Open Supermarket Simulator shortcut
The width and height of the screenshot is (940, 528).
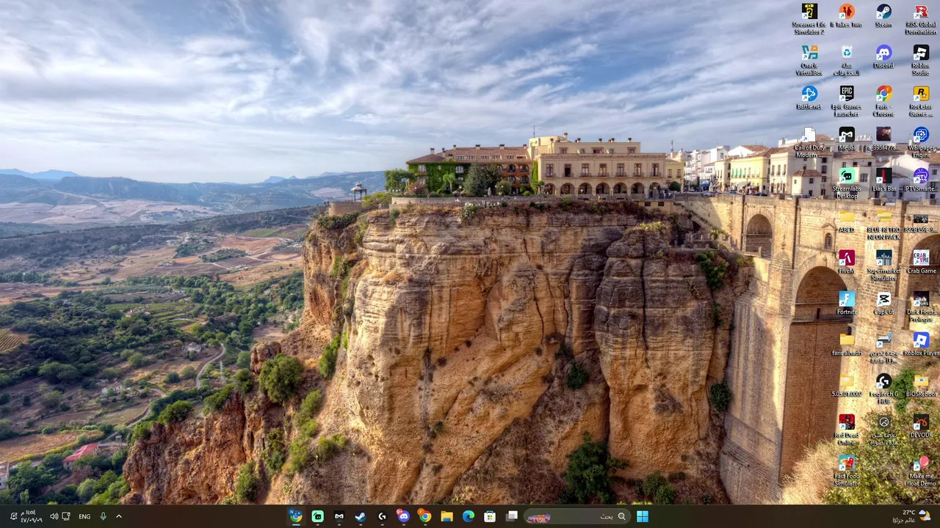[x=883, y=265]
